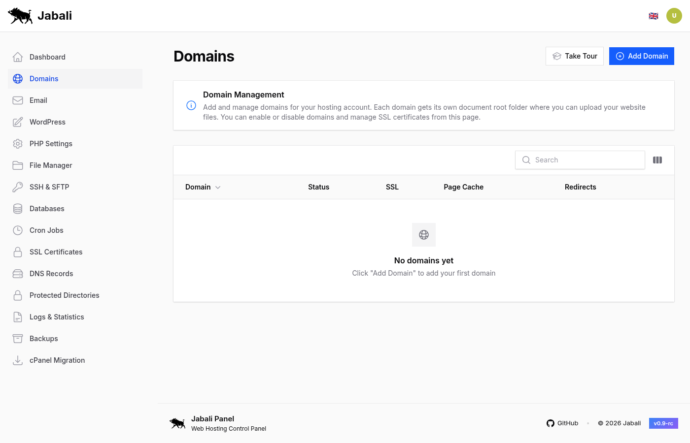Expand the Domain column sort chevron
Screen dimensions: 690x443
click(218, 187)
